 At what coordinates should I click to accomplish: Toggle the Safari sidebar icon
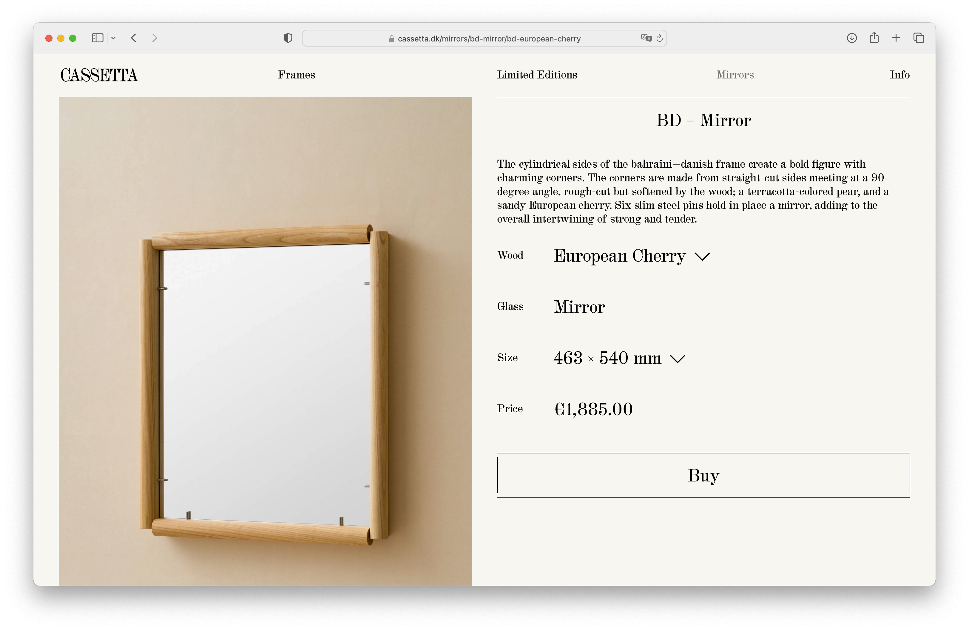click(x=97, y=38)
